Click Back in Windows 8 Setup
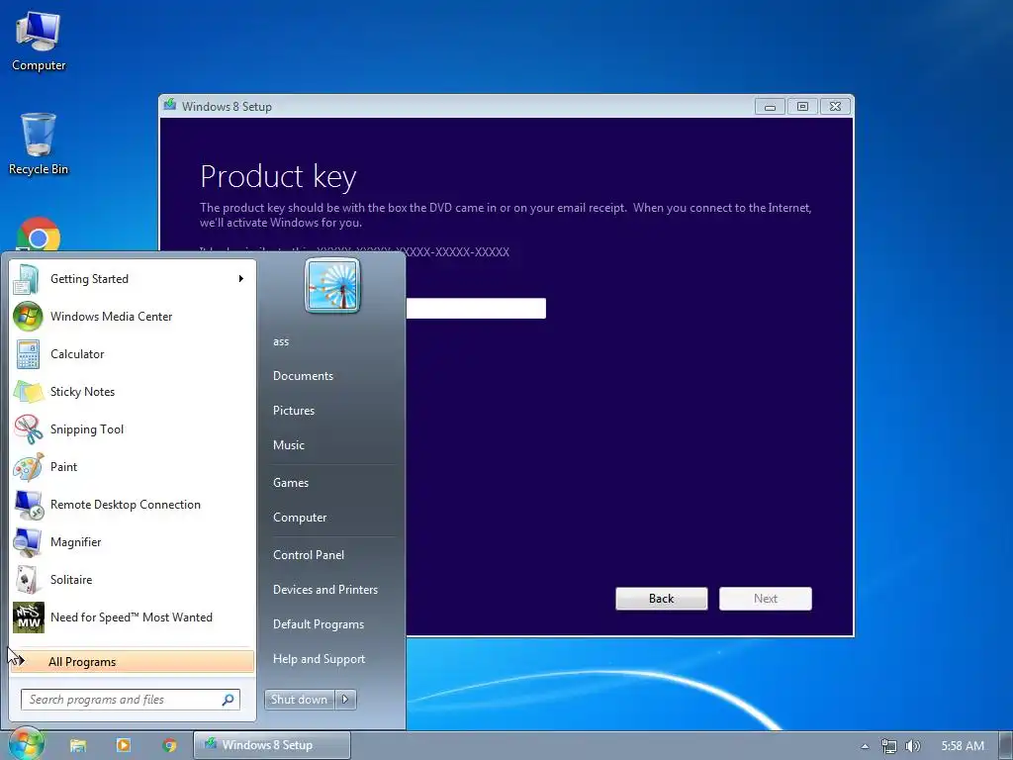This screenshot has height=760, width=1013. [662, 599]
